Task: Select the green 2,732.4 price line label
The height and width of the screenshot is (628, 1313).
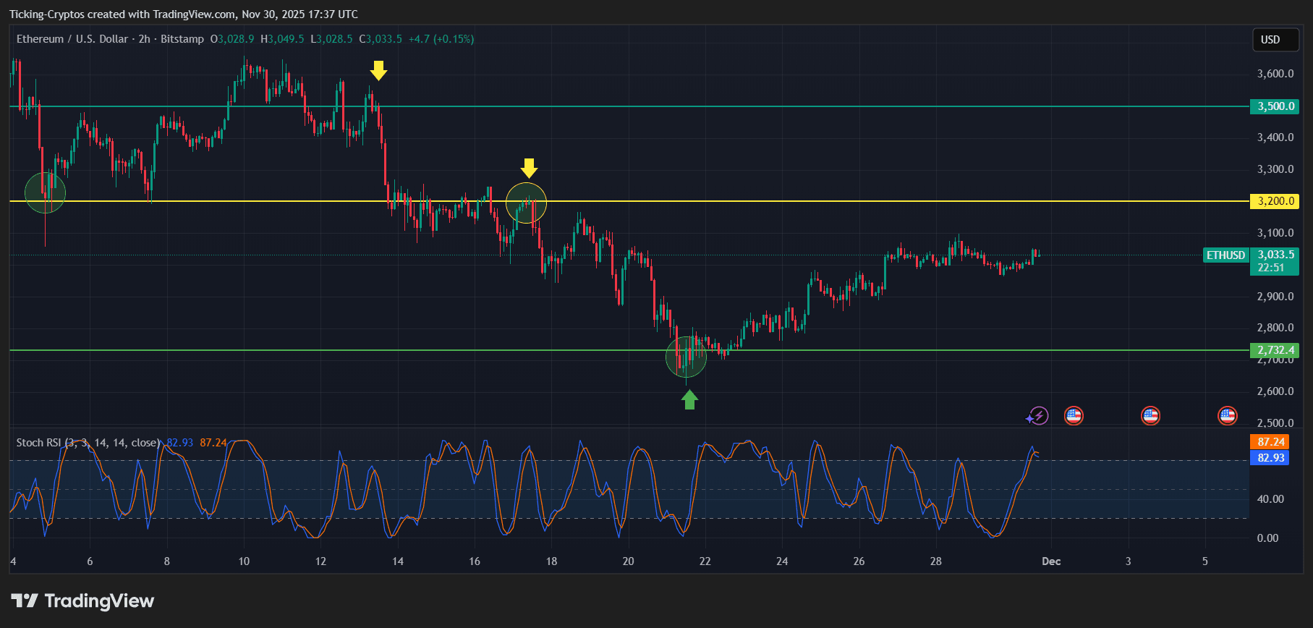Action: [x=1275, y=350]
